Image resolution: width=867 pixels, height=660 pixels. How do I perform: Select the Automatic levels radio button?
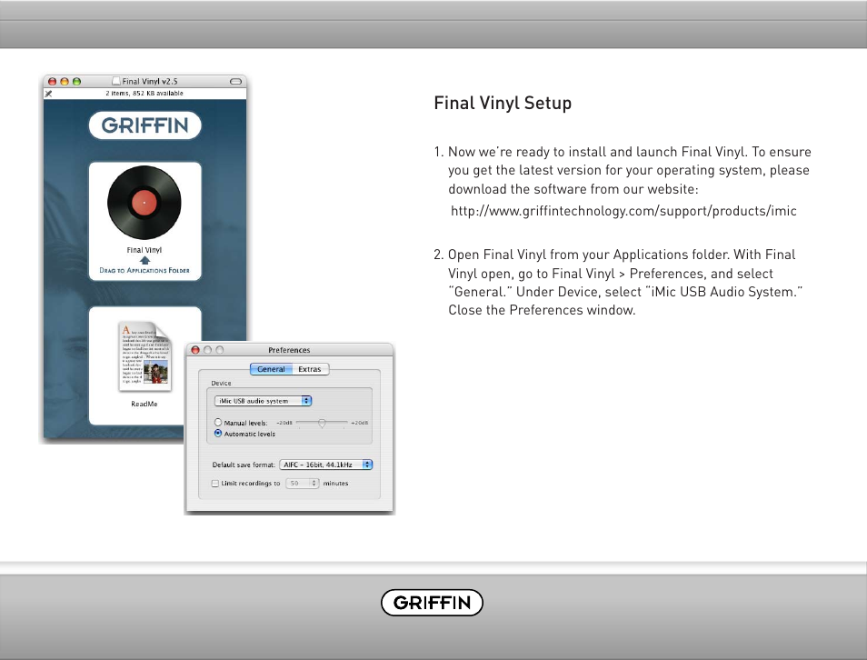tap(218, 433)
